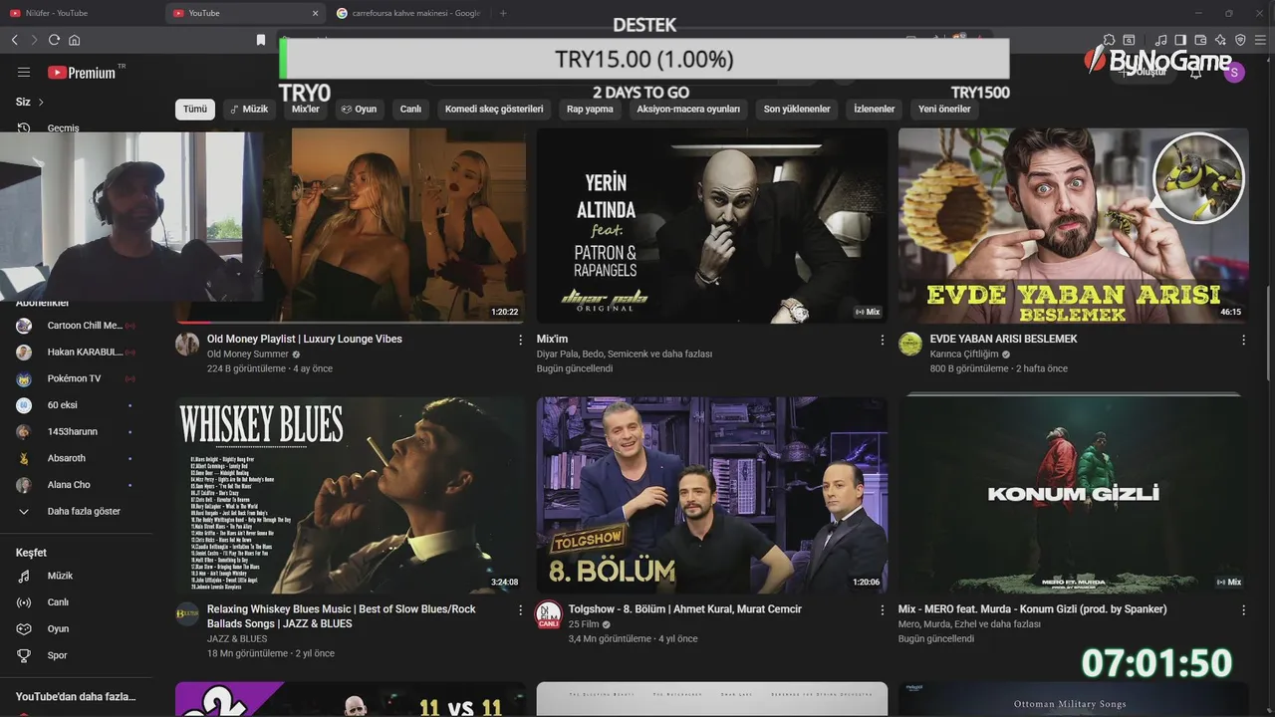1275x717 pixels.
Task: Switch to the Nilüfer - YouTube browser tab
Action: (82, 13)
